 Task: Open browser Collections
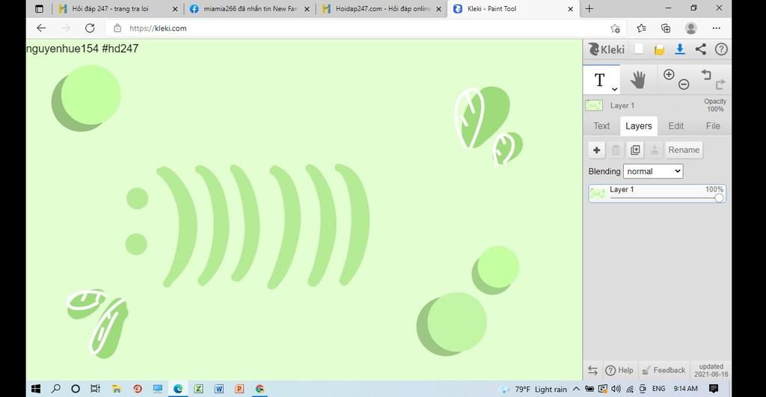pos(665,28)
